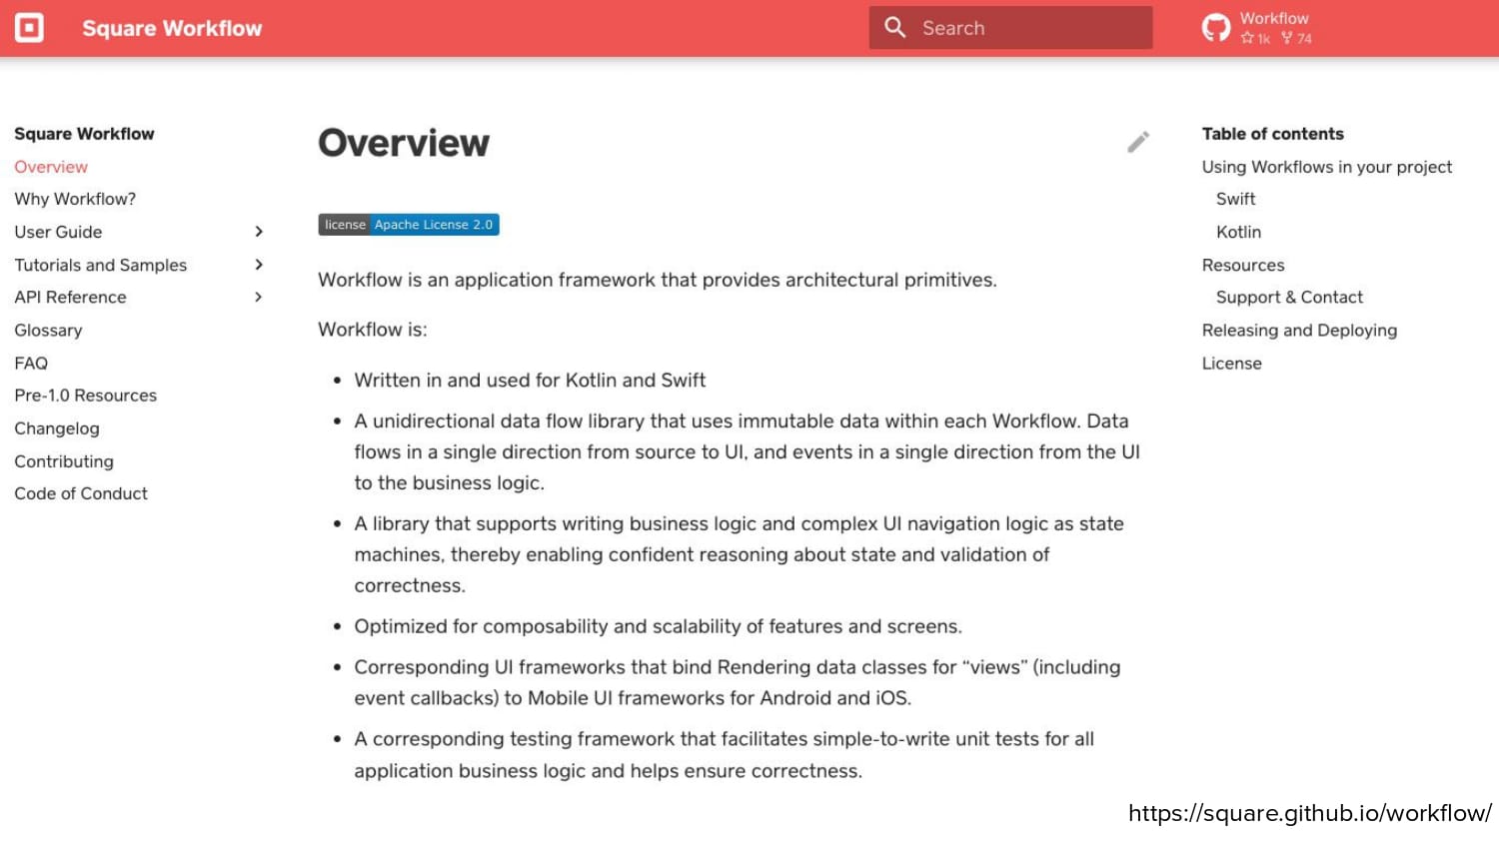Expand the API Reference chevron
Image resolution: width=1499 pixels, height=843 pixels.
pos(259,297)
